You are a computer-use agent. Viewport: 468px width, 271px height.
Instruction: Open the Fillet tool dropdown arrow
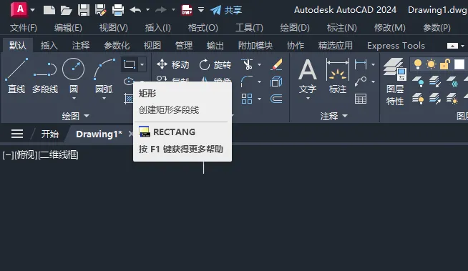tap(259, 82)
